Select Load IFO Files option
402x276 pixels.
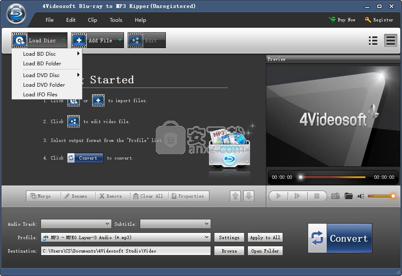click(47, 94)
